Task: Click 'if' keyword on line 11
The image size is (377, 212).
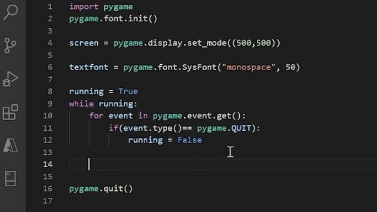Action: pyautogui.click(x=113, y=128)
